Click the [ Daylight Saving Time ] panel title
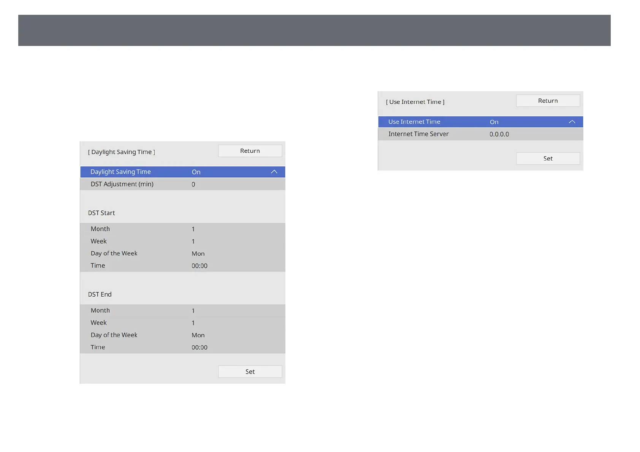The height and width of the screenshot is (452, 640). (122, 152)
